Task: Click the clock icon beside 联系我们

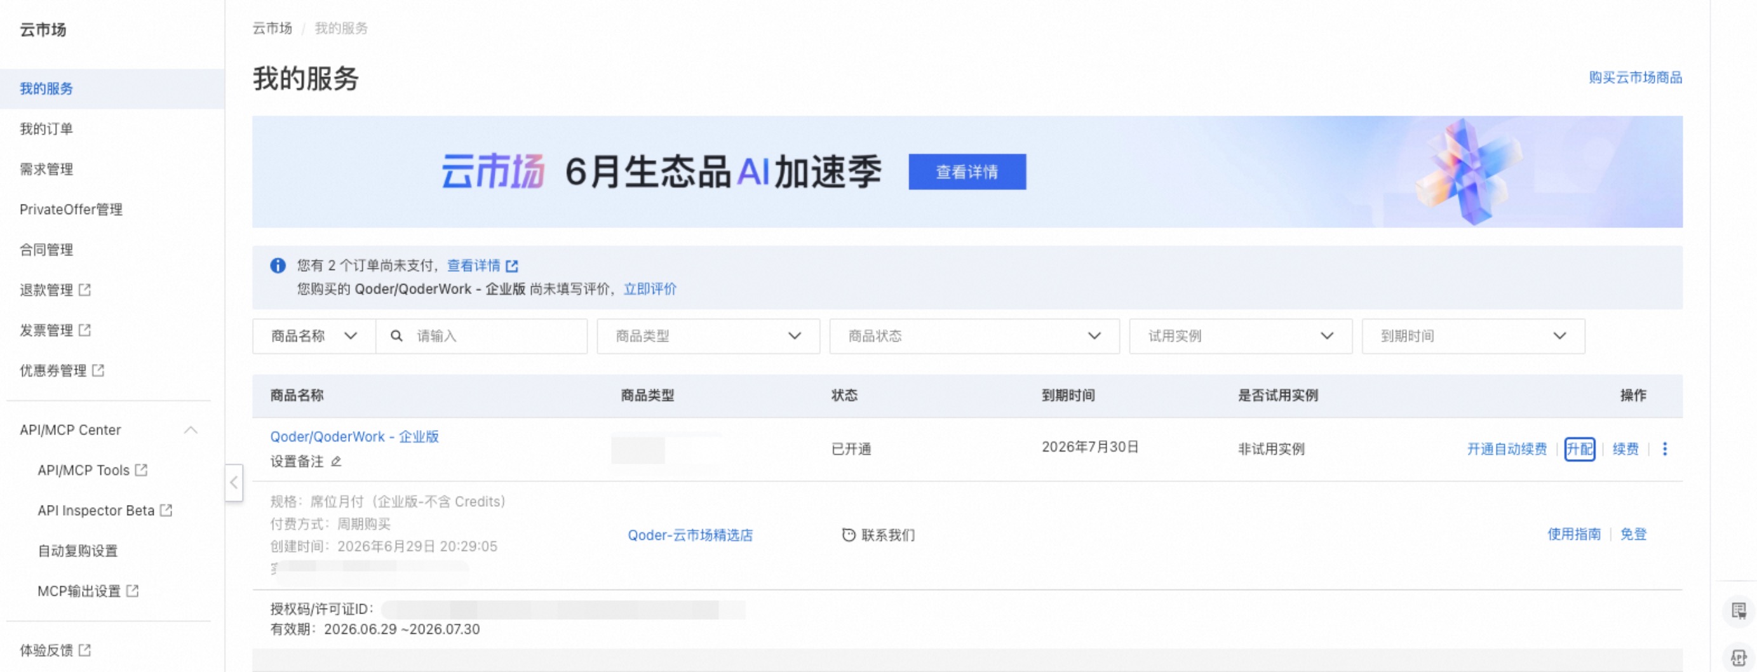Action: click(x=849, y=535)
